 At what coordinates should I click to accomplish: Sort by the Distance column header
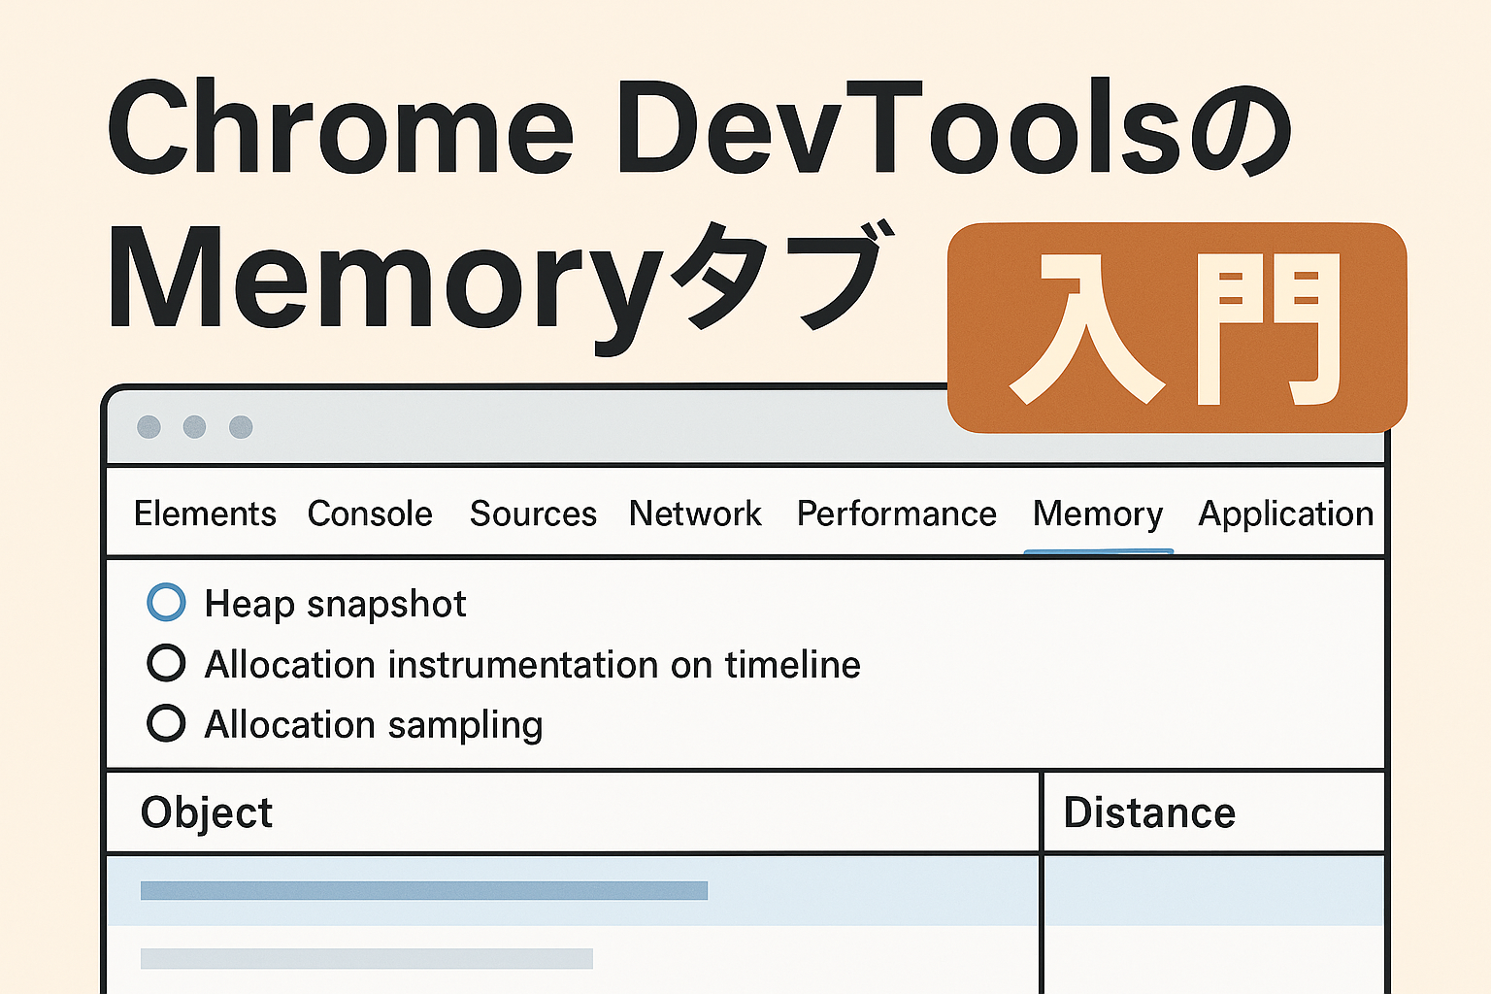click(1149, 812)
